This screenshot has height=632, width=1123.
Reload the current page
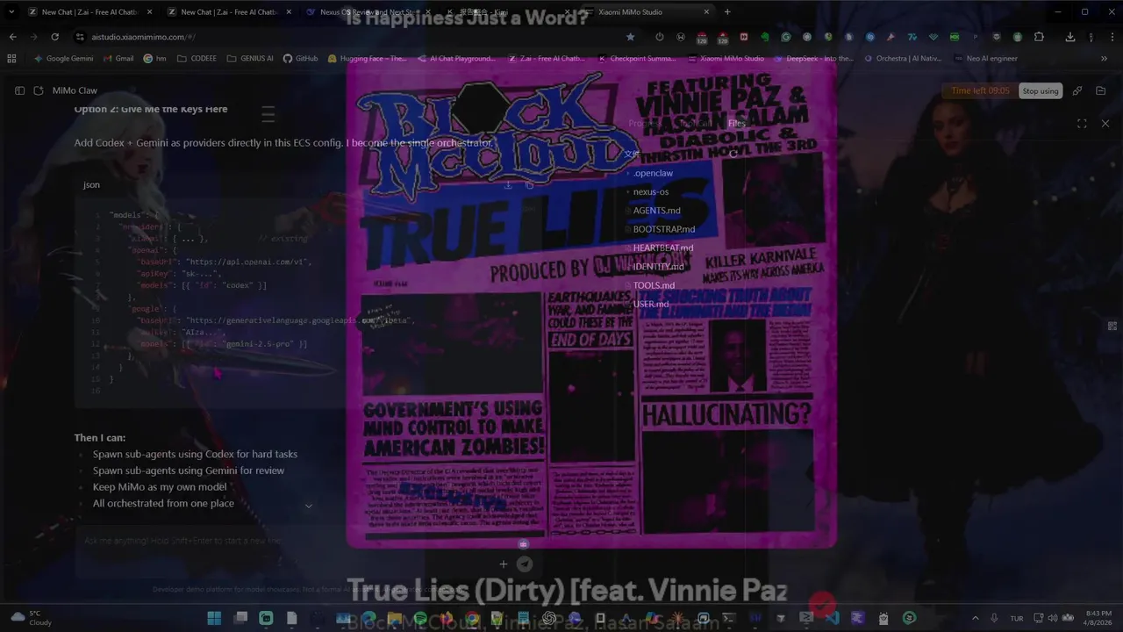(x=54, y=37)
